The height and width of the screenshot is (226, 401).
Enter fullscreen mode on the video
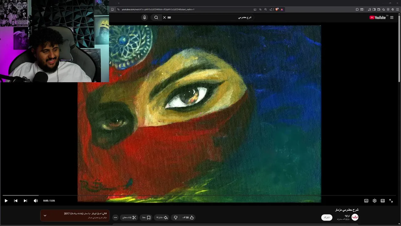click(x=391, y=201)
